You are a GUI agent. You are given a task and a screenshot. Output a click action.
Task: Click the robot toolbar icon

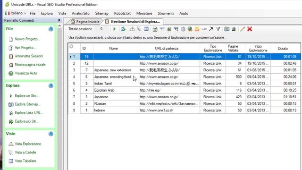point(234,29)
